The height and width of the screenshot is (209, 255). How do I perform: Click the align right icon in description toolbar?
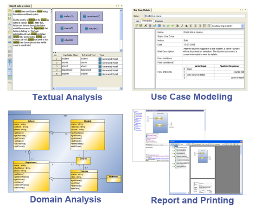pyautogui.click(x=200, y=25)
